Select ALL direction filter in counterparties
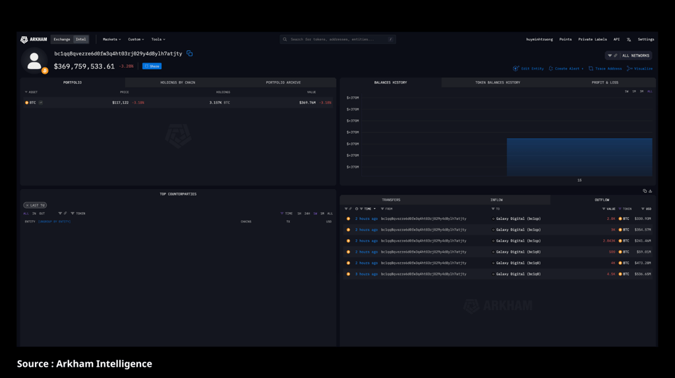The width and height of the screenshot is (675, 378). tap(26, 213)
